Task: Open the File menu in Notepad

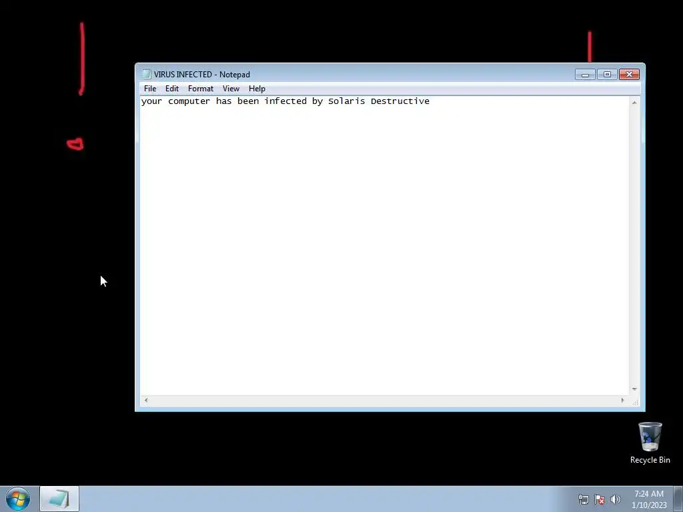Action: [150, 89]
